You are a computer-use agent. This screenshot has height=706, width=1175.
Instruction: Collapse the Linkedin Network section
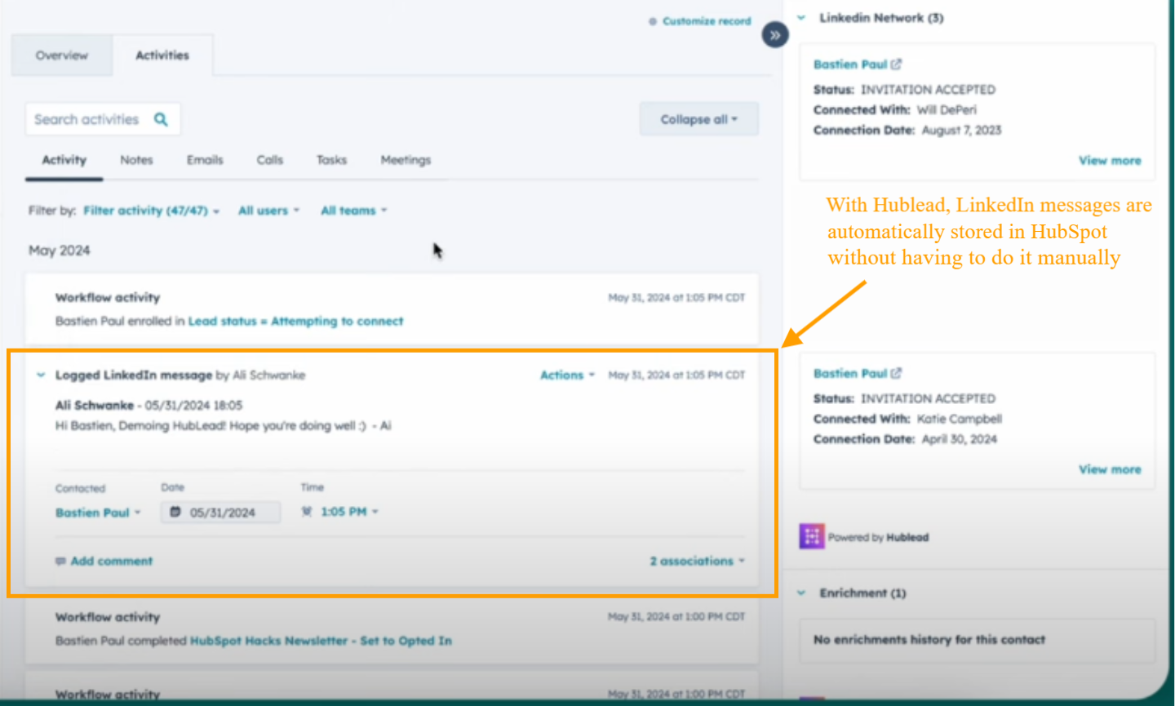pyautogui.click(x=801, y=17)
